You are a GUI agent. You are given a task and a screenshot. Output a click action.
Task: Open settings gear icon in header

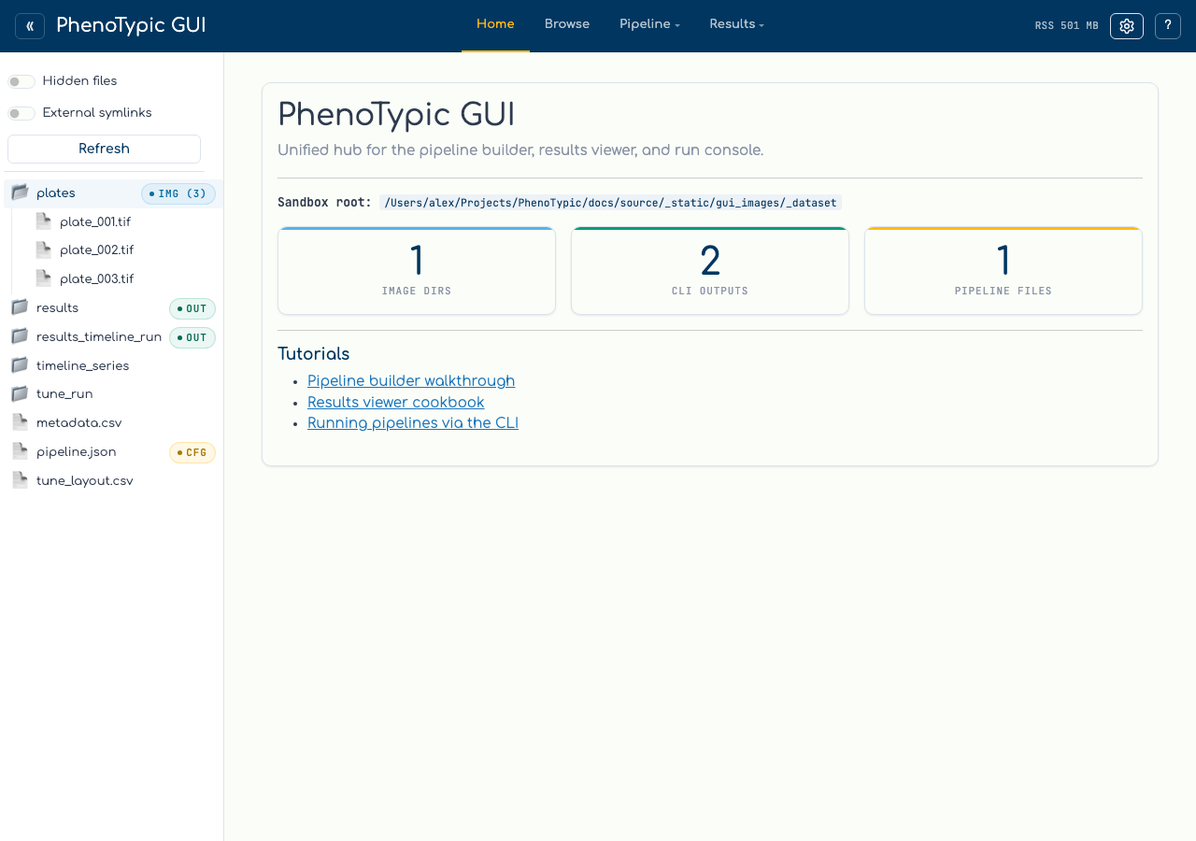click(1127, 26)
